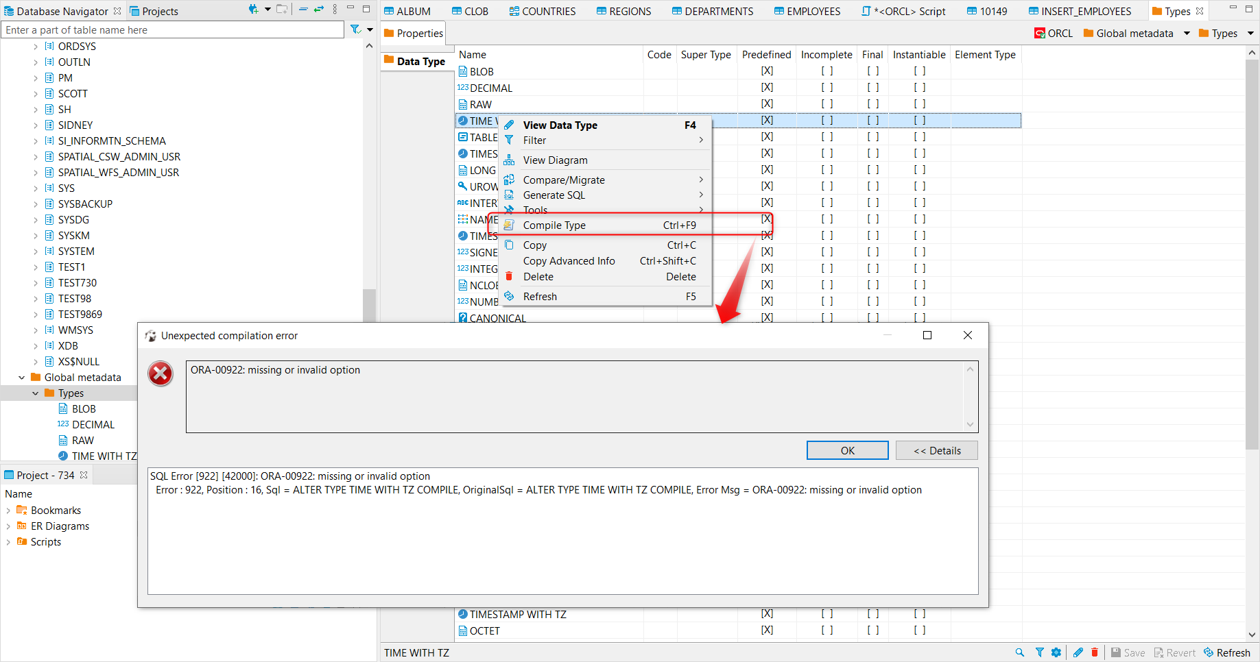Toggle the Link with Editor arrows icon
The width and height of the screenshot is (1260, 662).
click(319, 10)
